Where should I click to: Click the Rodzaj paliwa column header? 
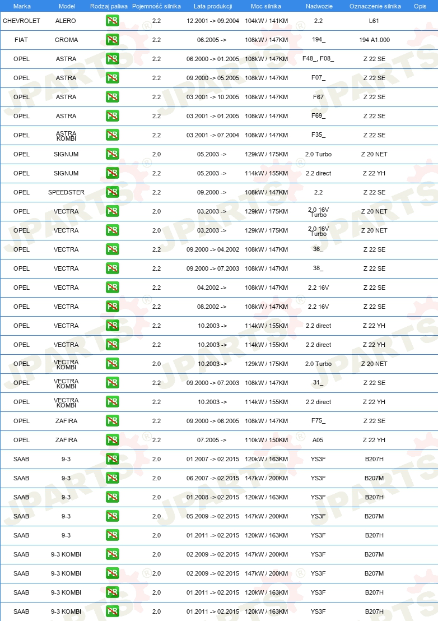coord(109,6)
